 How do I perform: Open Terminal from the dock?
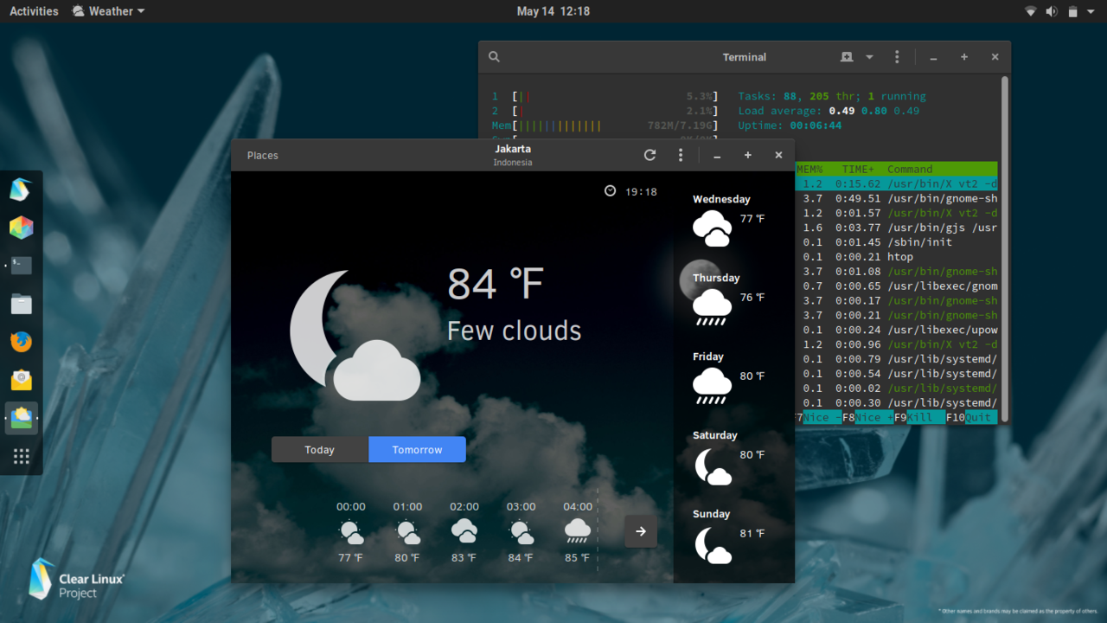tap(21, 266)
